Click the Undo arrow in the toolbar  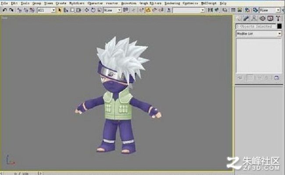click(x=4, y=10)
